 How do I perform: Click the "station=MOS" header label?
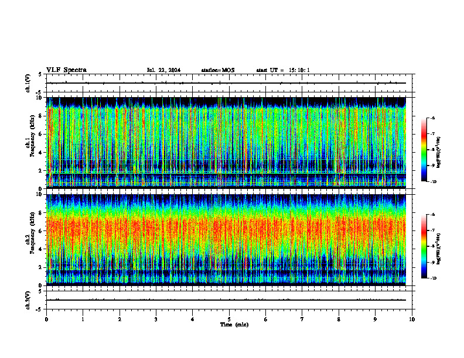click(218, 70)
